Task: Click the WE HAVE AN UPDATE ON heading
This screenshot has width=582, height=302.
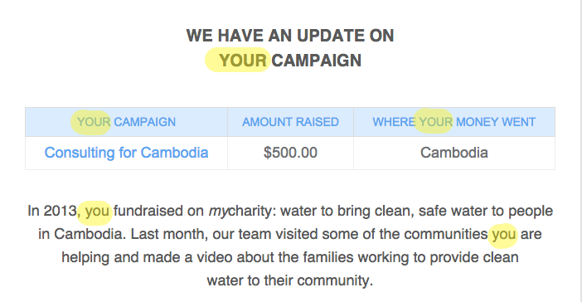Action: 290,36
